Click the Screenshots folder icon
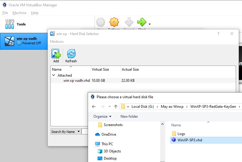This screenshot has height=162, width=242. pos(100,125)
